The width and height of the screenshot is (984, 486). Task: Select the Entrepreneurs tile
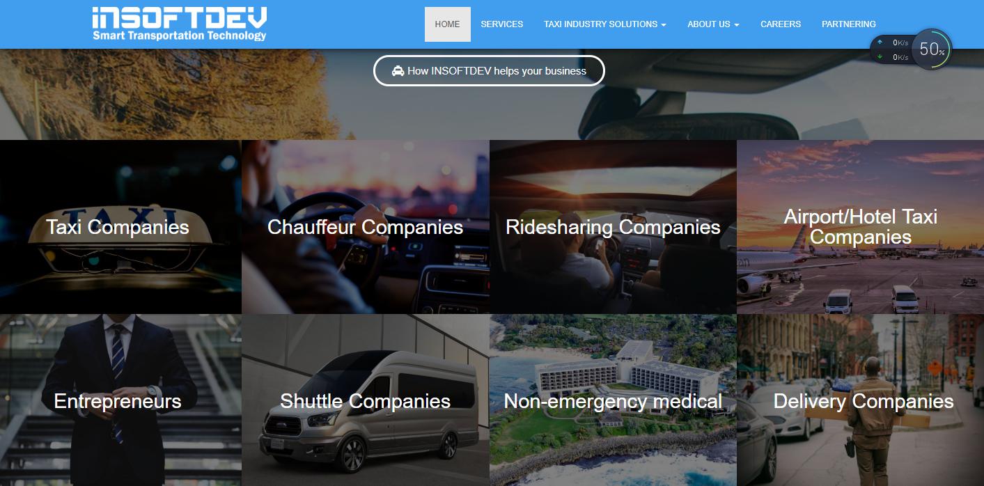point(120,400)
